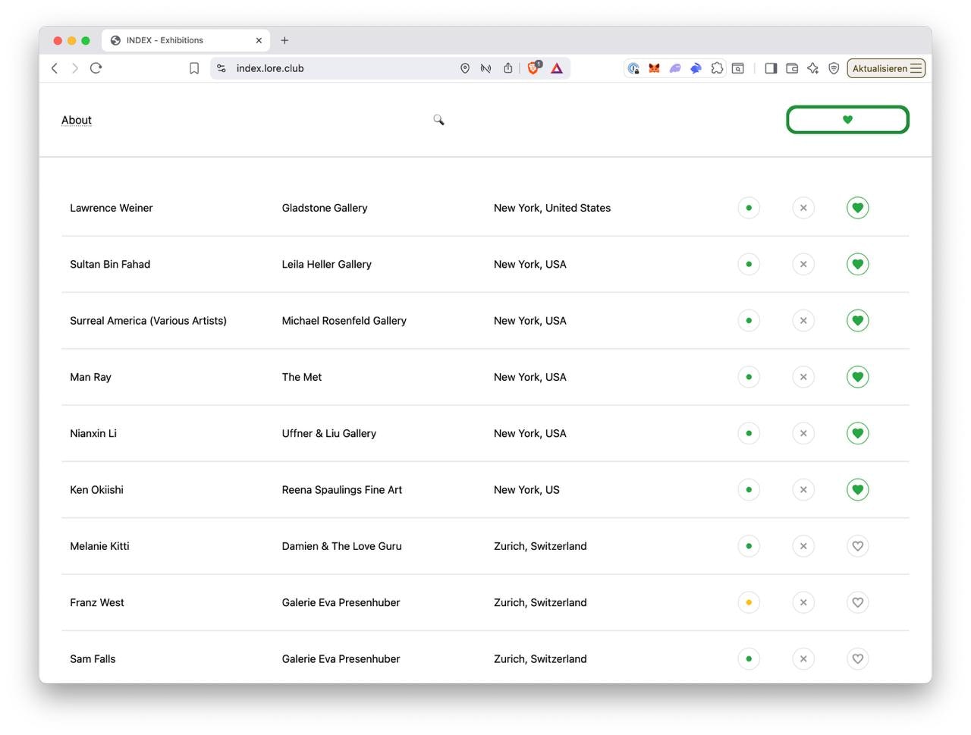The width and height of the screenshot is (971, 735).
Task: Select the INDEX - Exhibitions browser tab
Action: click(x=186, y=40)
